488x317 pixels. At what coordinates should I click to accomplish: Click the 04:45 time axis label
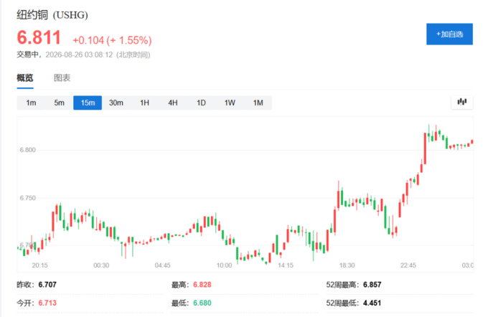[x=162, y=265]
